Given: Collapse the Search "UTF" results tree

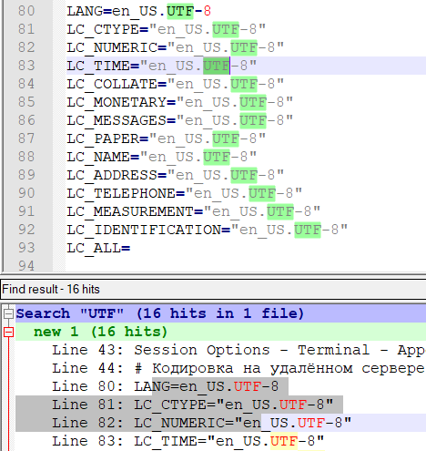Looking at the screenshot, I should tap(8, 313).
